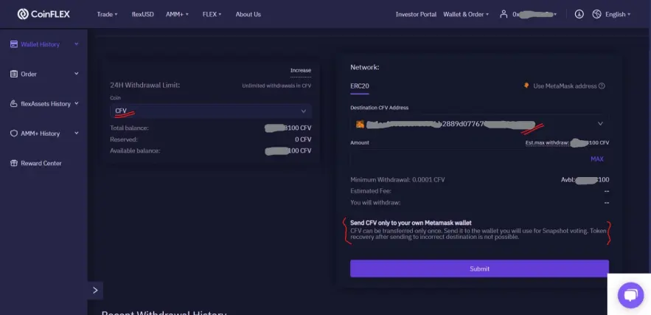Screen dimensions: 651x315
Task: Collapse the Wallet History section
Action: 77,44
